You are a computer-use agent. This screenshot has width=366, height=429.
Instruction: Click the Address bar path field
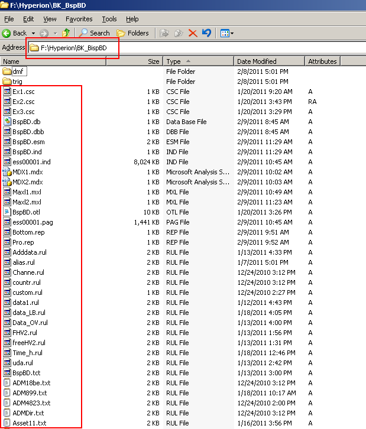(197, 48)
